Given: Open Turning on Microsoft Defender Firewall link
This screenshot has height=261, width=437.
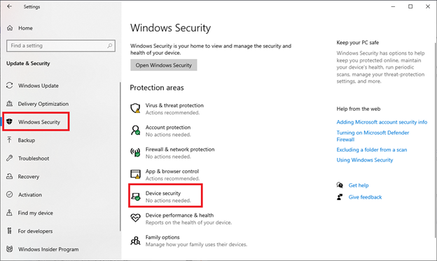Looking at the screenshot, I should coord(373,136).
